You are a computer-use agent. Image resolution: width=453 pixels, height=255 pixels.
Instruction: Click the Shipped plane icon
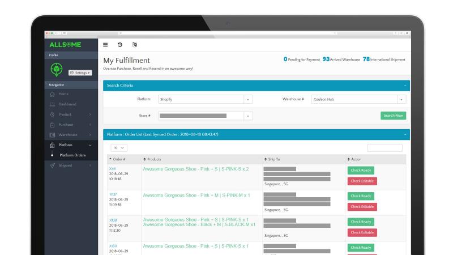[52, 165]
